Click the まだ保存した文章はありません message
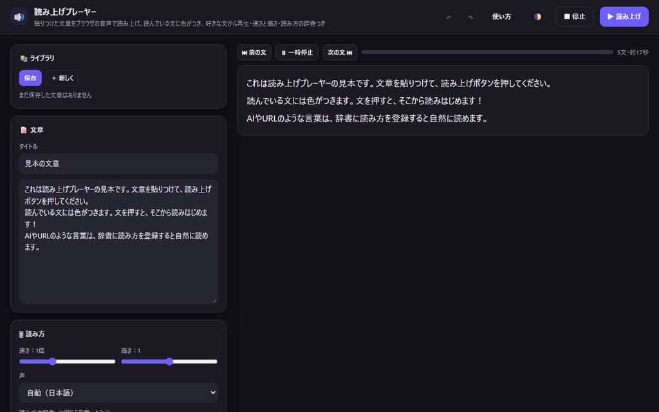This screenshot has width=659, height=412. (55, 95)
